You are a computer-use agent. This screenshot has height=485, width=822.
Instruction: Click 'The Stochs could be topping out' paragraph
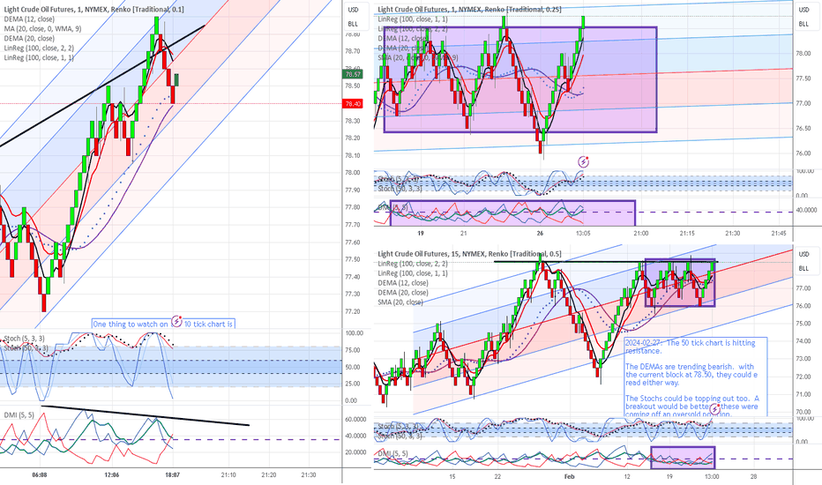[691, 407]
